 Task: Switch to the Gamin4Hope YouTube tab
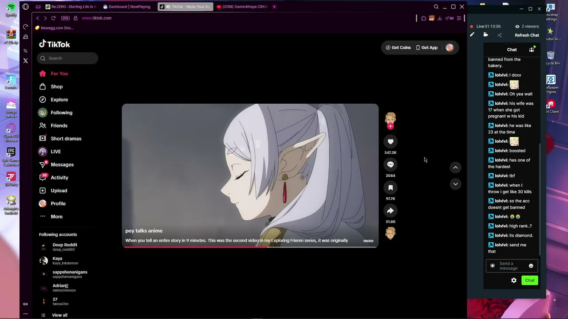(242, 7)
